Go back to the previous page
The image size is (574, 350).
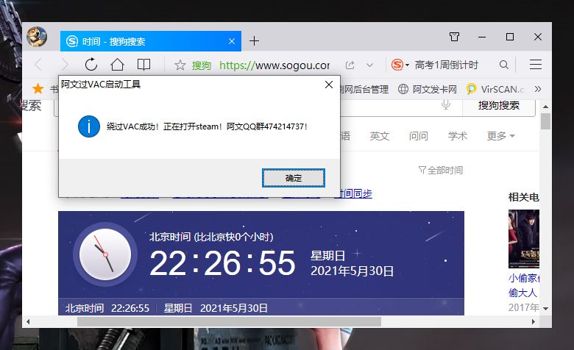coord(38,65)
